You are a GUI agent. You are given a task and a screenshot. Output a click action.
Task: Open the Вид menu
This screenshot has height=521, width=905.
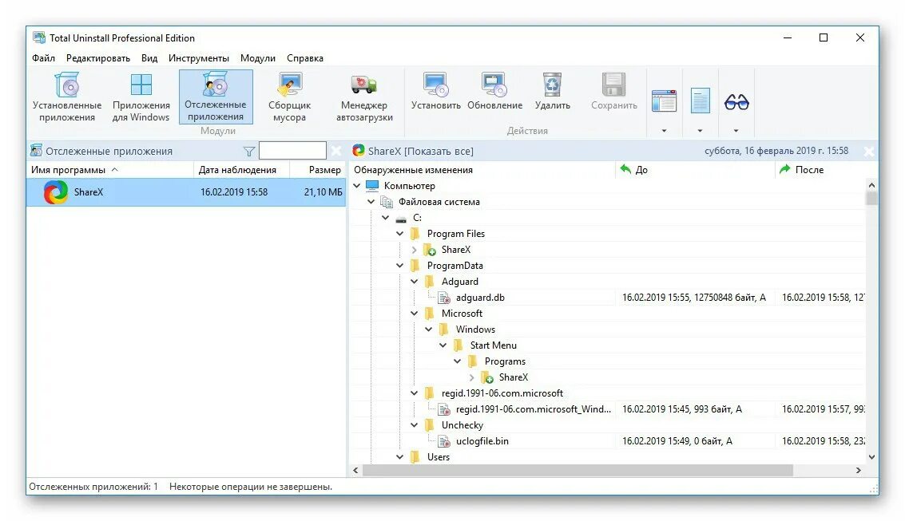click(149, 58)
